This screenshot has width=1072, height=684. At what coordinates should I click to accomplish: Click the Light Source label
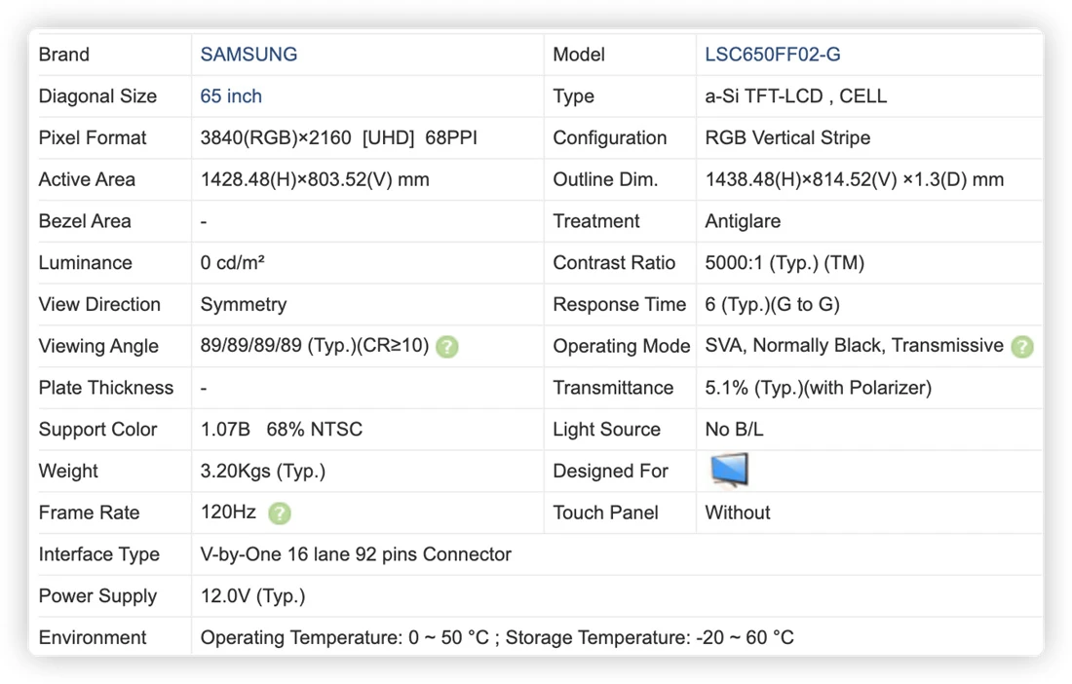tap(606, 430)
